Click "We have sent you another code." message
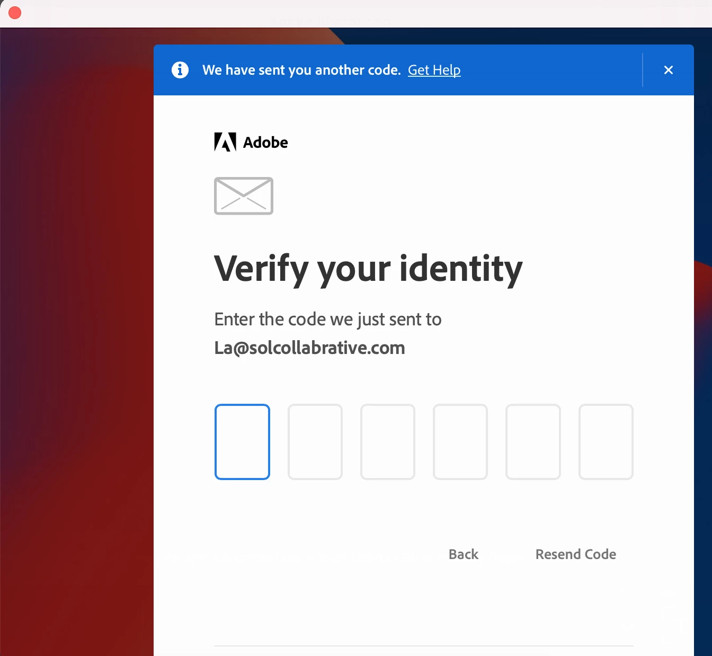The width and height of the screenshot is (712, 656). 301,70
